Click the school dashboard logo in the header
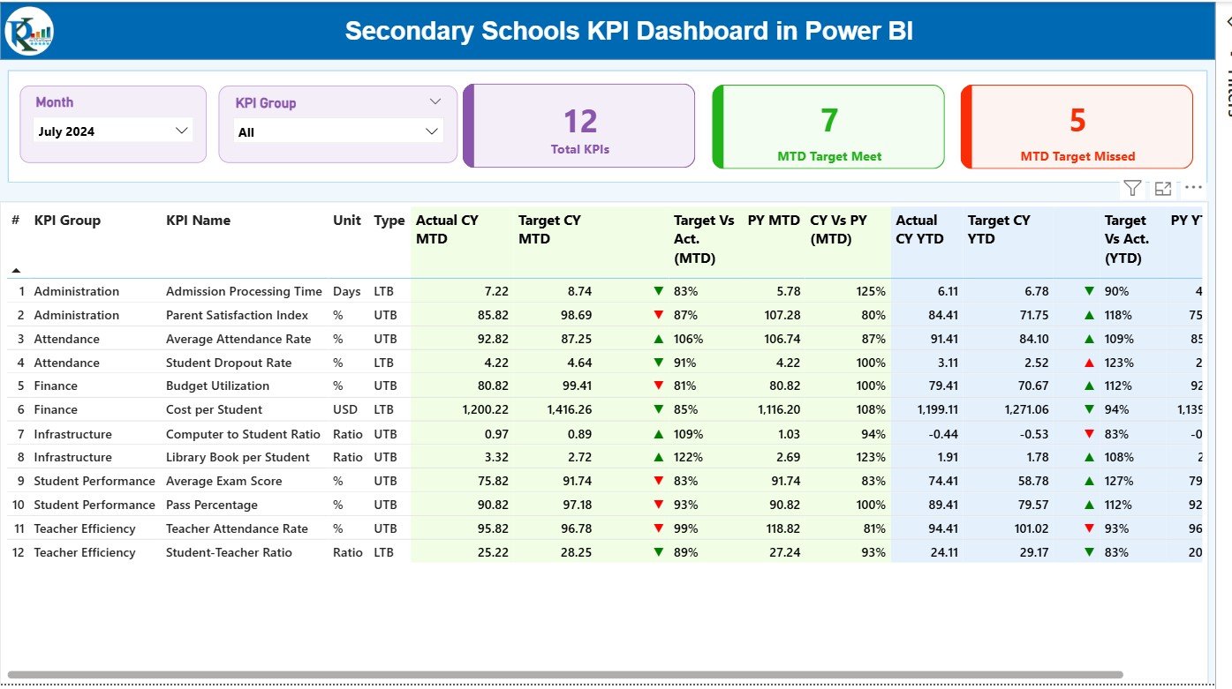This screenshot has height=689, width=1232. click(x=27, y=30)
